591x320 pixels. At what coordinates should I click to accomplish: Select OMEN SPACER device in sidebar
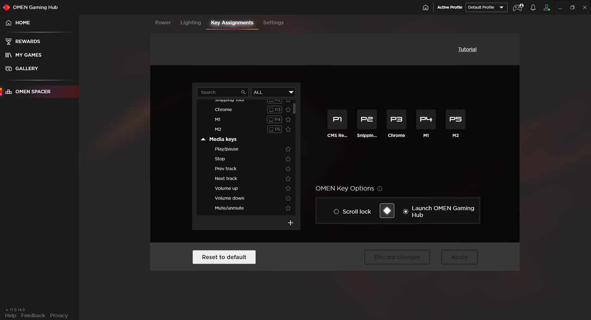pyautogui.click(x=39, y=91)
